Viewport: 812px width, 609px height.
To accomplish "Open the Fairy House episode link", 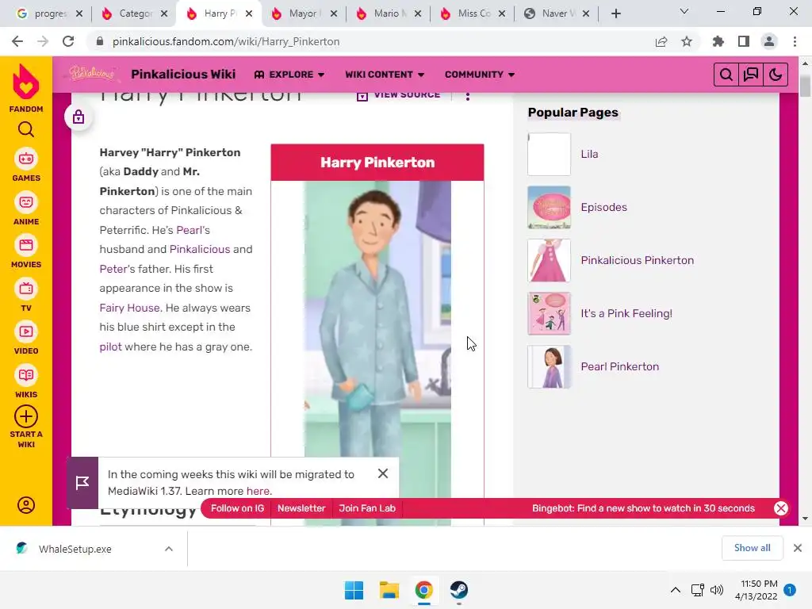I will coord(129,308).
